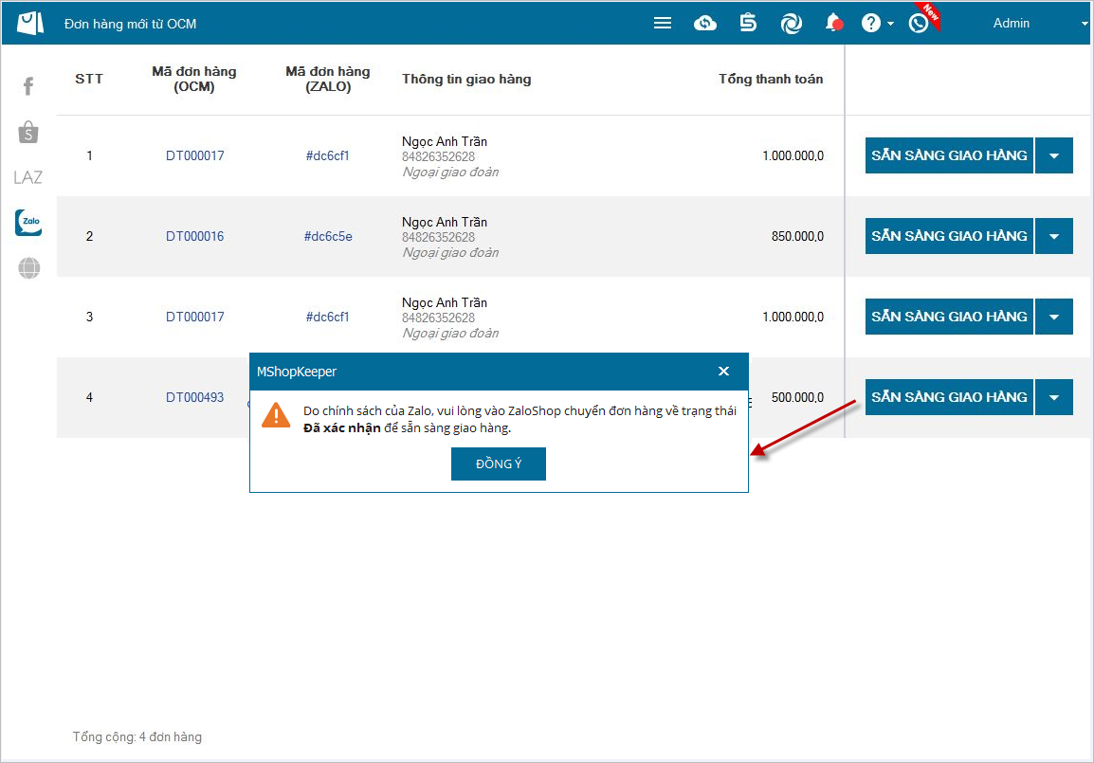This screenshot has width=1094, height=763.
Task: Open the hamburger menu icon
Action: coord(662,23)
